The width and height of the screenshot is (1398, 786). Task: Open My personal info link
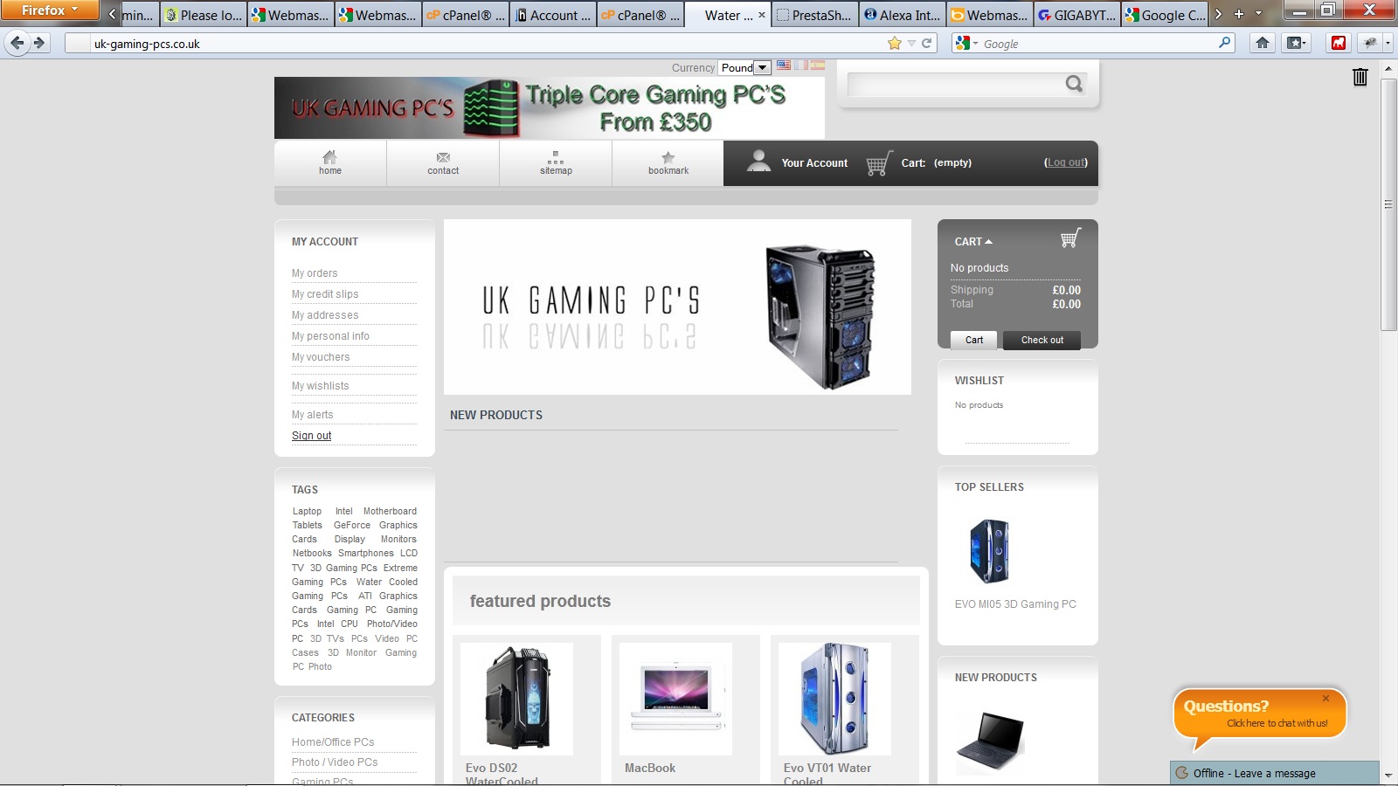coord(330,336)
